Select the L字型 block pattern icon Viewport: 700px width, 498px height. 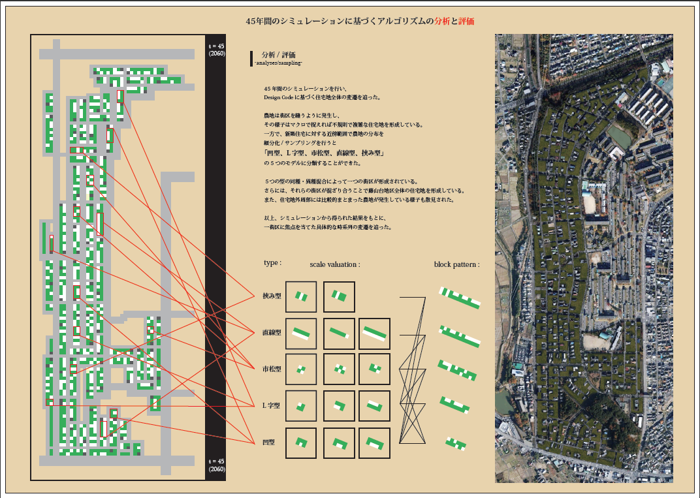click(x=454, y=405)
